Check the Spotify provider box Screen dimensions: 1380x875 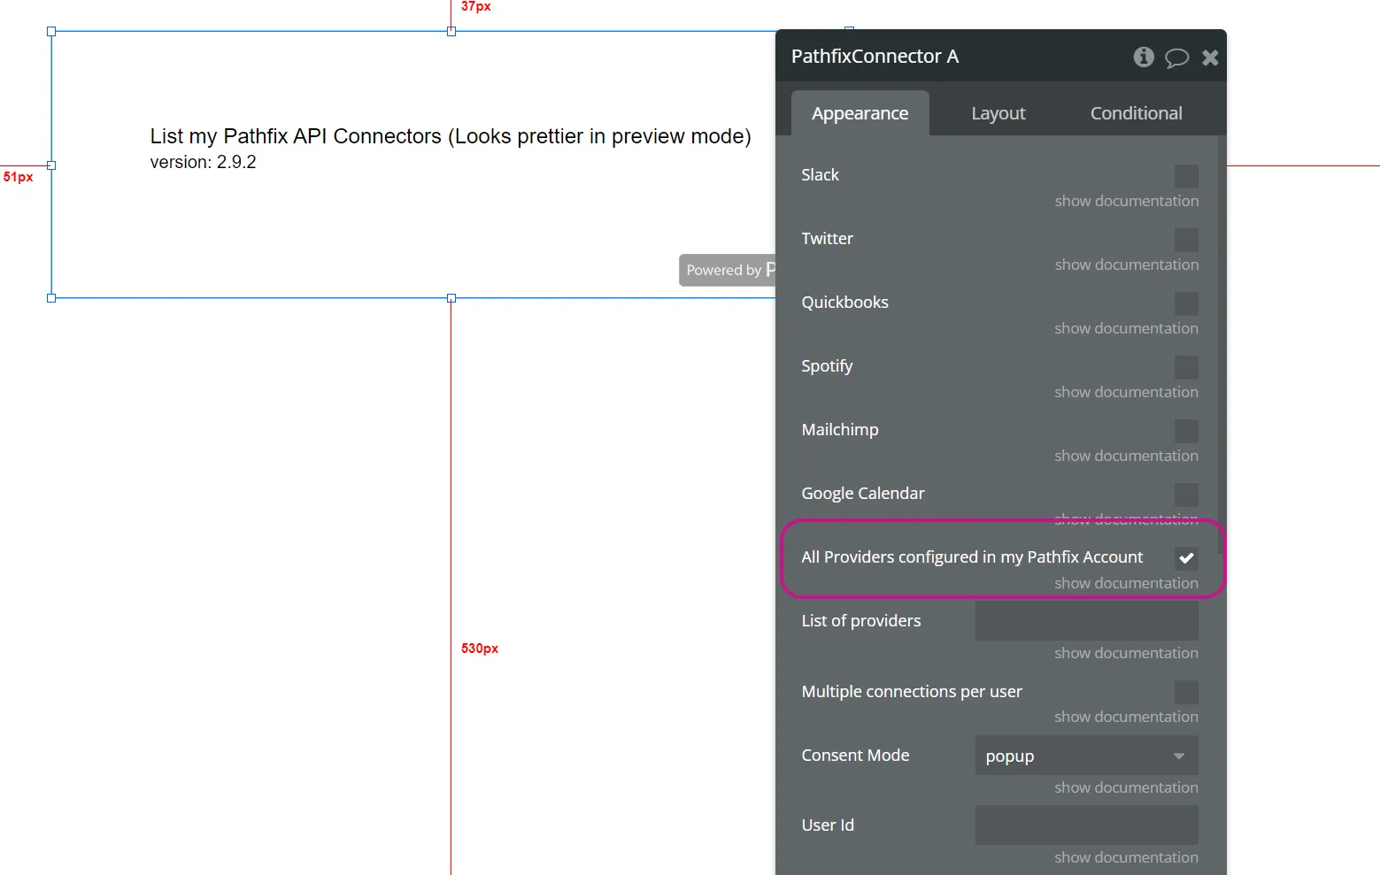(x=1187, y=367)
